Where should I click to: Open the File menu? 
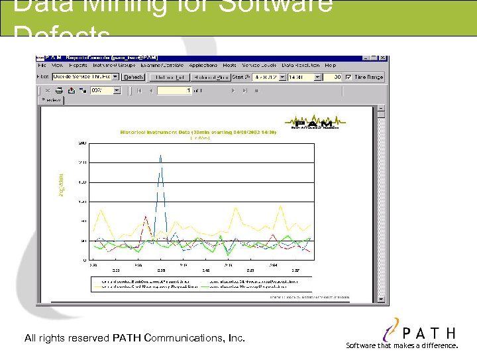pyautogui.click(x=42, y=65)
